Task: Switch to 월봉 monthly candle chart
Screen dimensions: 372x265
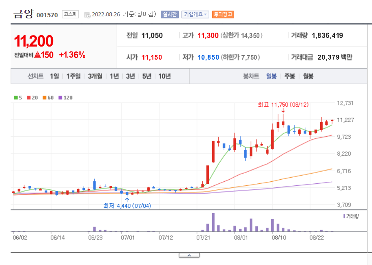Action: [308, 76]
